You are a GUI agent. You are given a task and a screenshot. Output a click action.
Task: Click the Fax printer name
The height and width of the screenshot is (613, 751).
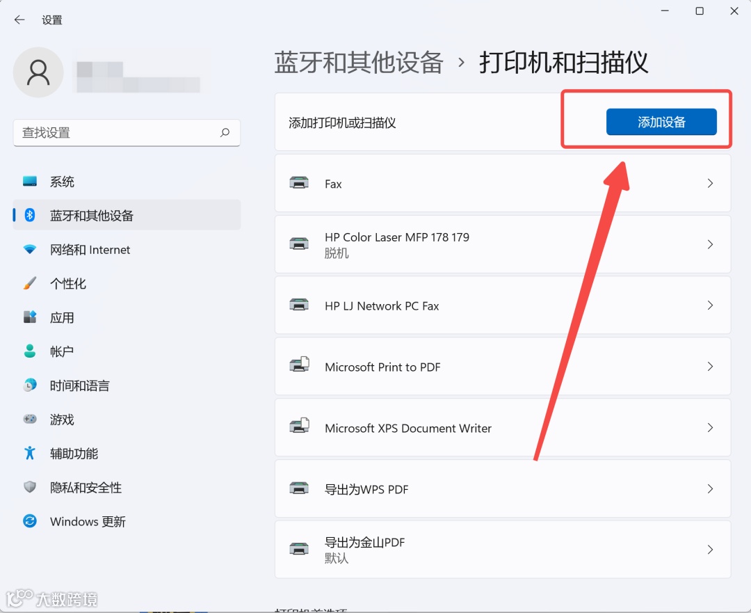click(333, 184)
